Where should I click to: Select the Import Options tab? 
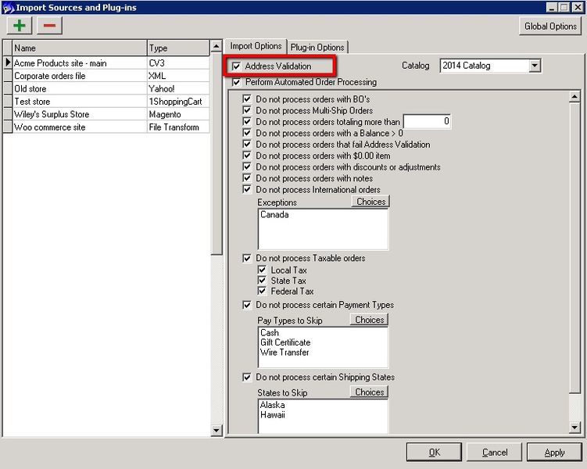tap(256, 47)
